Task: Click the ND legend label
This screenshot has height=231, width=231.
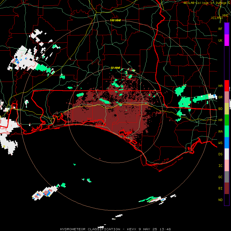Action: tap(220, 200)
